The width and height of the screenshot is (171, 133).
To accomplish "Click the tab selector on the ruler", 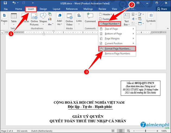I will 2,33.
